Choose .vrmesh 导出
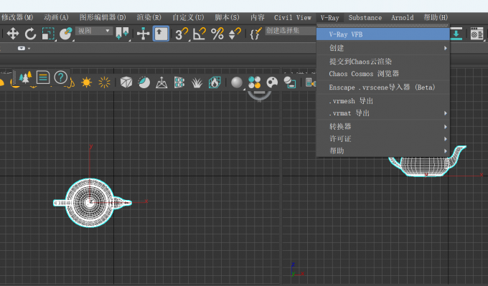 point(383,101)
